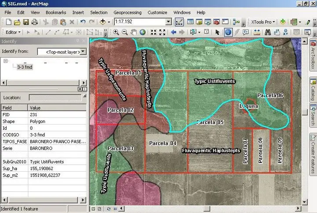Select the 3-3 fmd feature entry
317x213 pixels.
[24, 67]
